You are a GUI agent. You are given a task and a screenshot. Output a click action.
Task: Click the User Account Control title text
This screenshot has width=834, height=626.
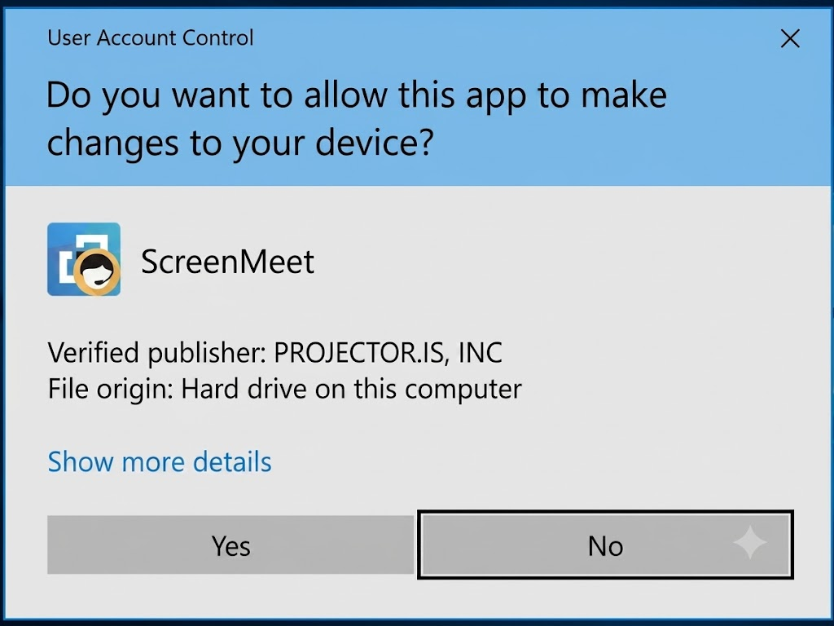151,37
